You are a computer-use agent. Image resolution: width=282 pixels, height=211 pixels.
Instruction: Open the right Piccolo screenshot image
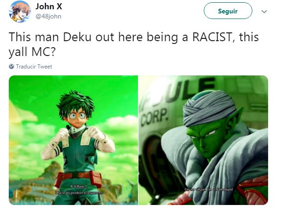pyautogui.click(x=203, y=140)
